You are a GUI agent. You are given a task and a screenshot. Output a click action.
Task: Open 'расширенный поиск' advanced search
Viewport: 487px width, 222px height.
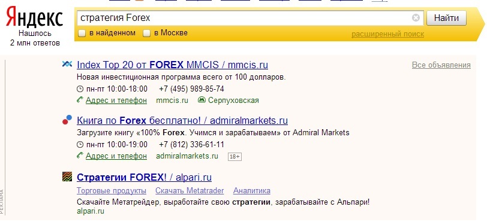point(387,34)
